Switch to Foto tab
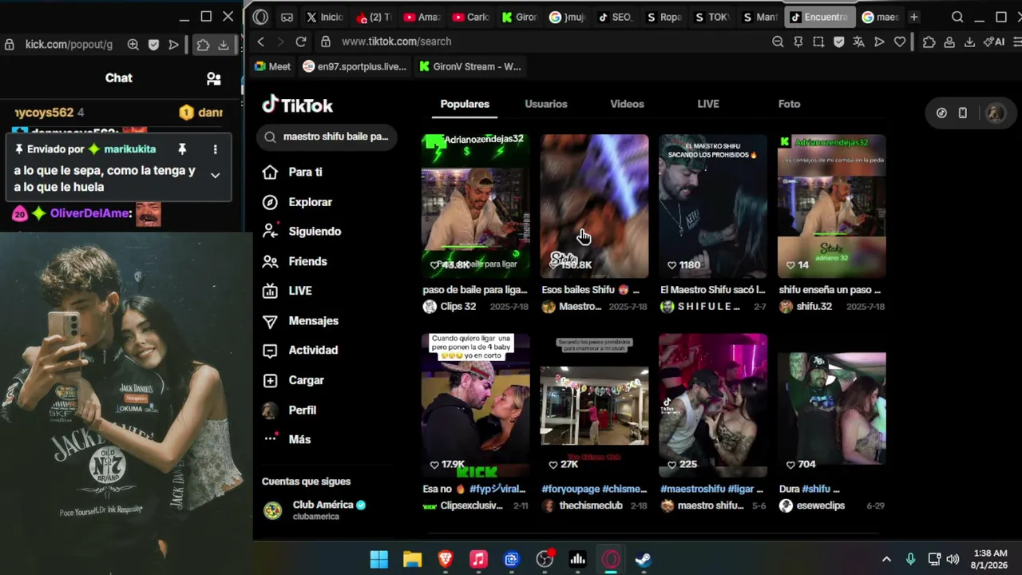 [x=789, y=104]
